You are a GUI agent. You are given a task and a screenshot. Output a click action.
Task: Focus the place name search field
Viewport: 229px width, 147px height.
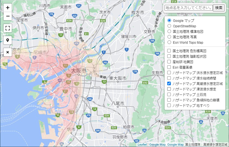(189, 8)
